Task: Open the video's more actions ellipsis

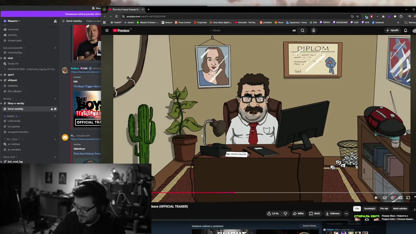Action: (x=346, y=214)
